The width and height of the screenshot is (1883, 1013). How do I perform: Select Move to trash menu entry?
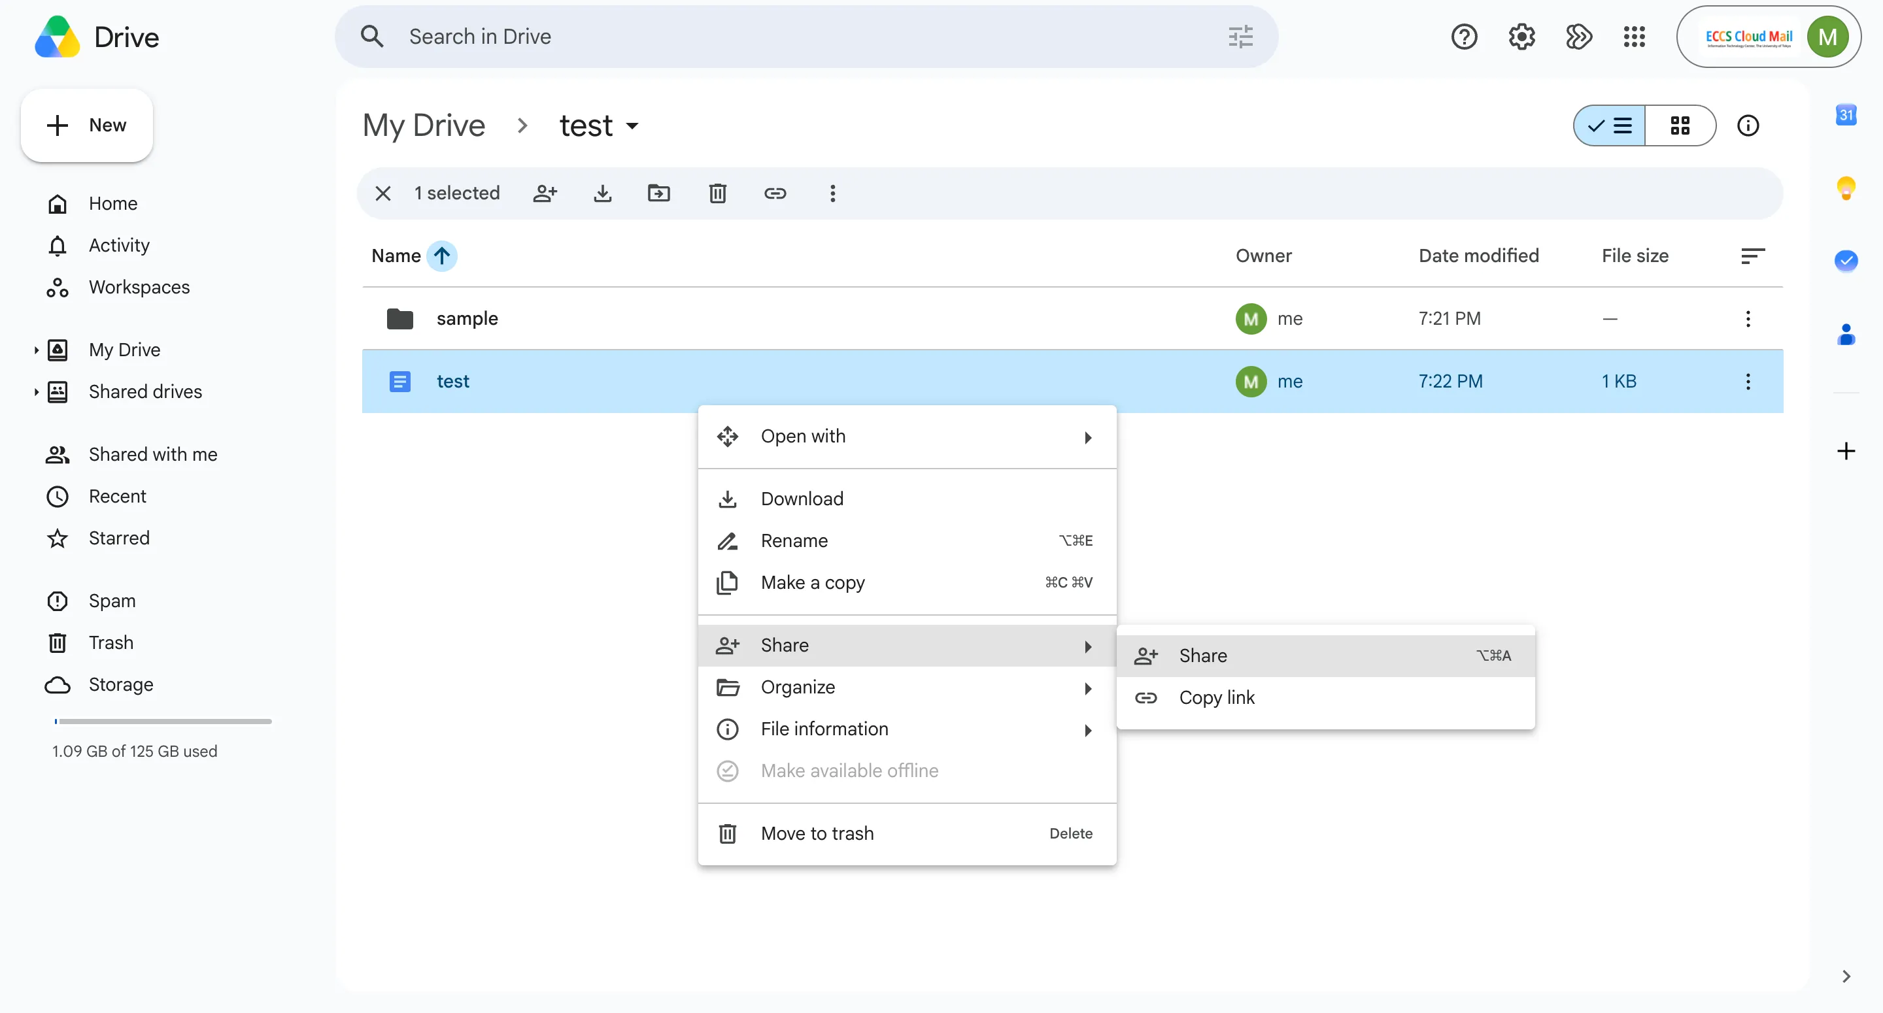tap(907, 834)
